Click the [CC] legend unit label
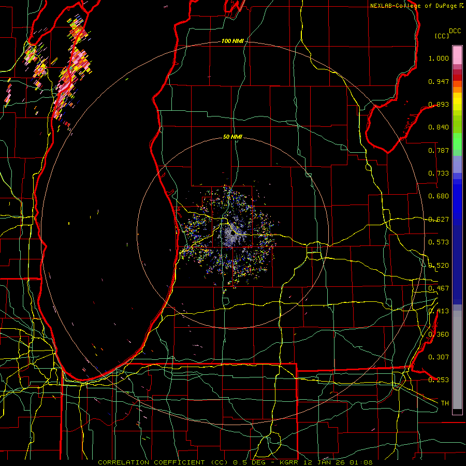The image size is (466, 466). point(442,36)
